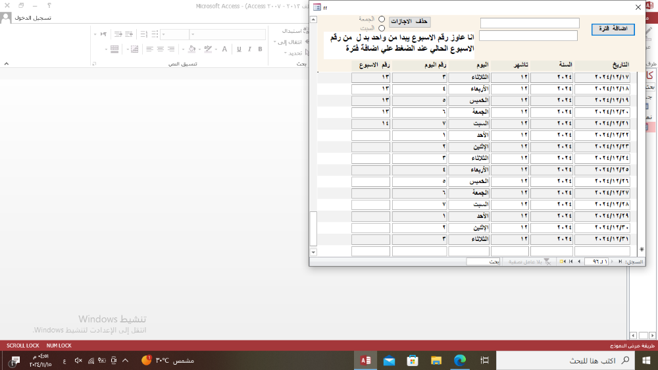Open the font size dropdown

(164, 34)
